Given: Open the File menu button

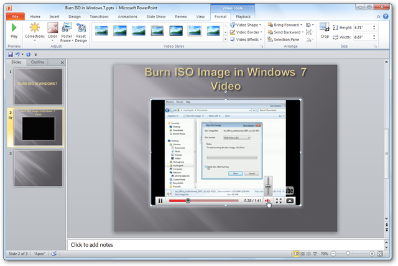Looking at the screenshot, I should tap(15, 17).
